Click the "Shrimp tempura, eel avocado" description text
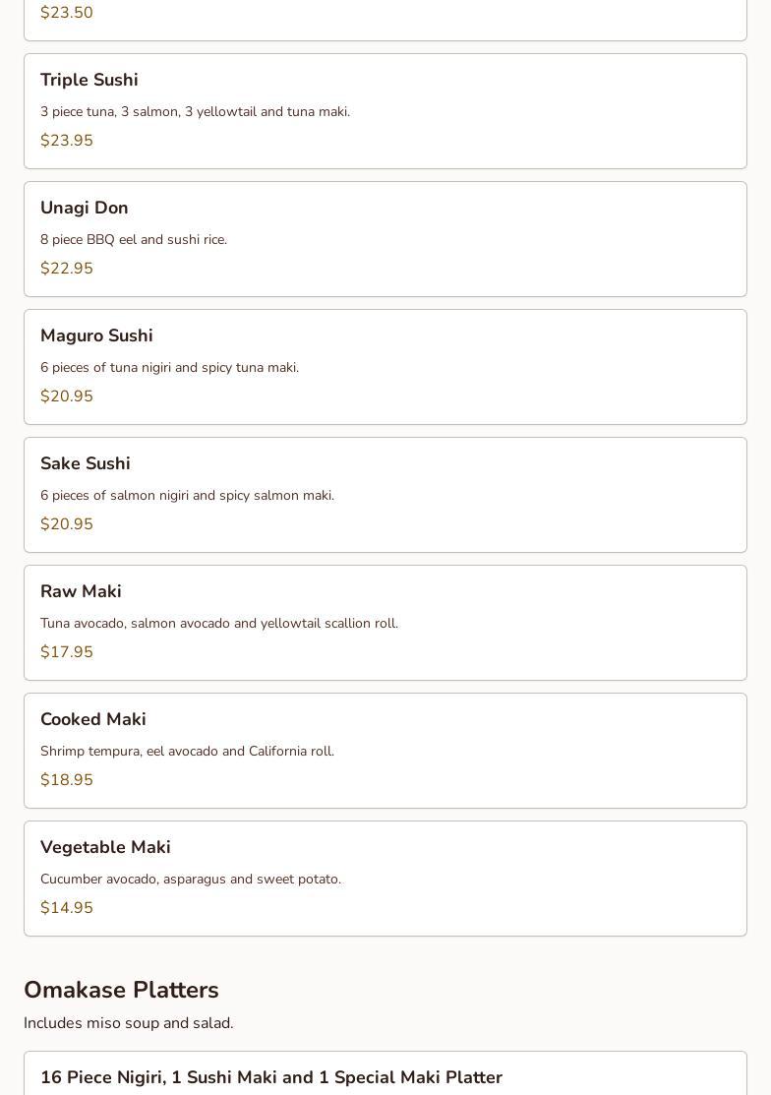 click(187, 751)
